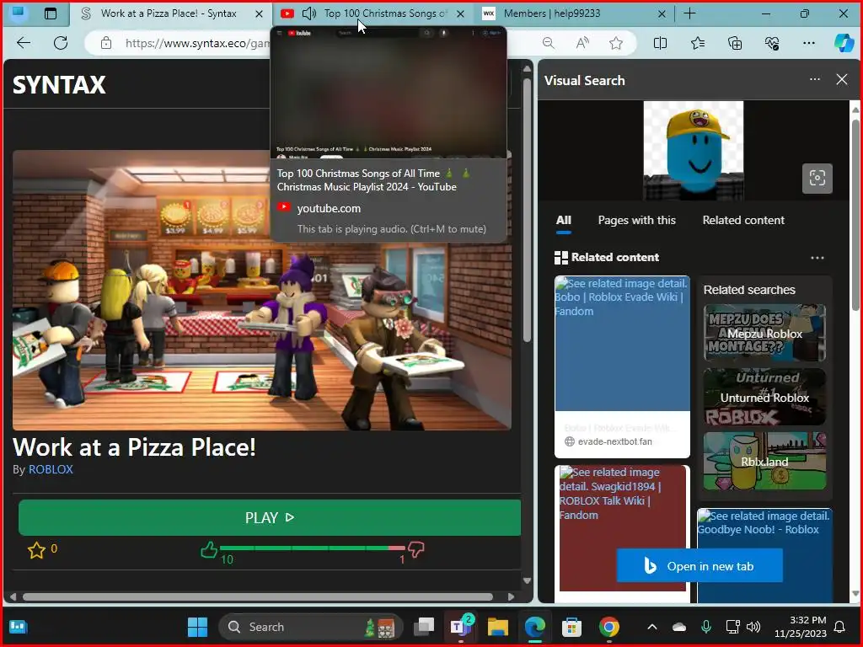863x647 pixels.
Task: Open Related content section options ellipsis
Action: (817, 258)
